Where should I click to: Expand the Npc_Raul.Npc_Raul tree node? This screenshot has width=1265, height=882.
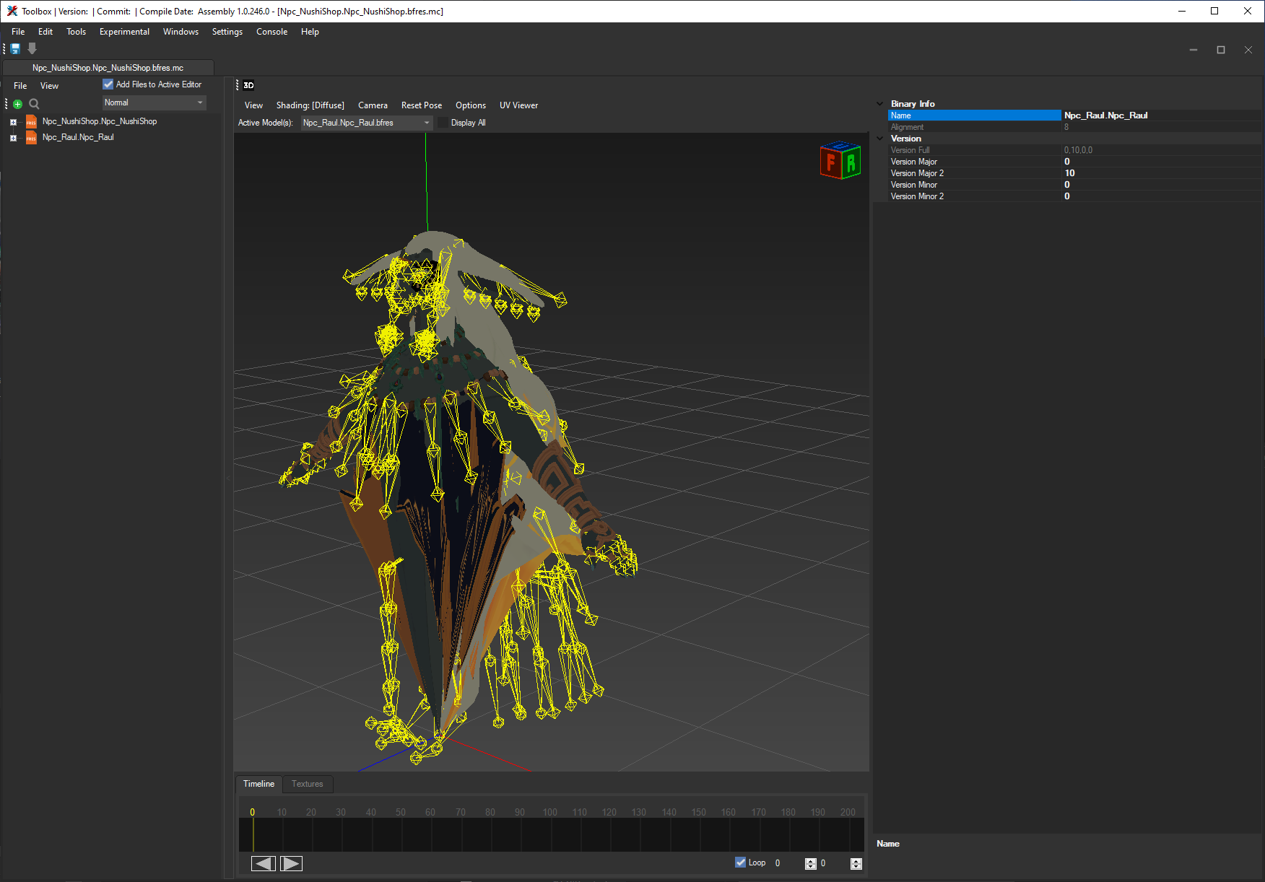point(13,138)
